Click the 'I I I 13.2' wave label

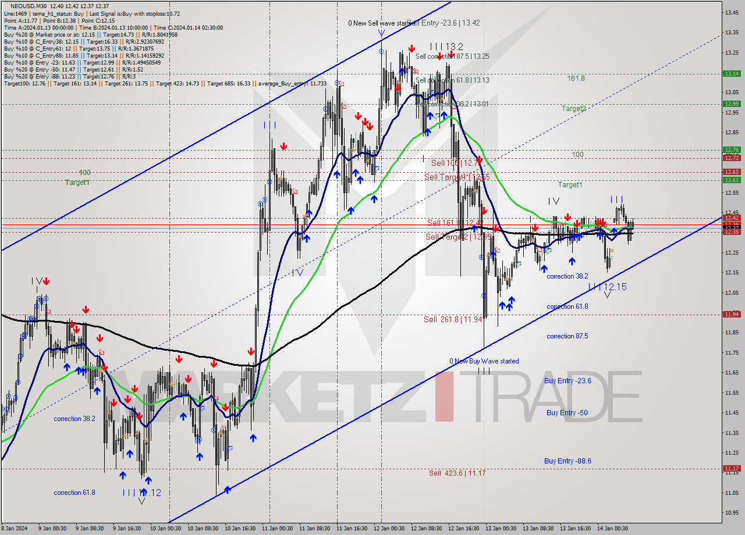click(446, 47)
